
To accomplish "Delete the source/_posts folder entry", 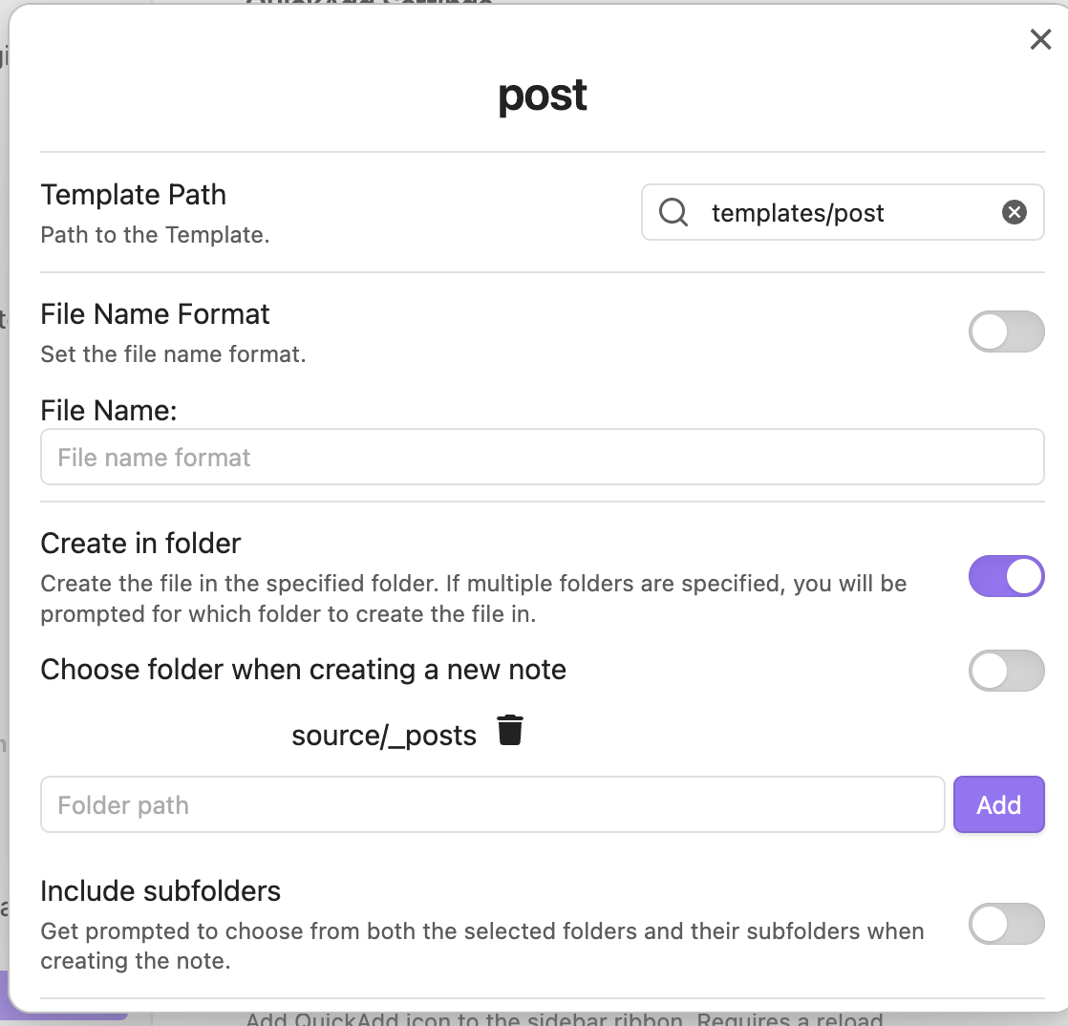I will [x=511, y=731].
